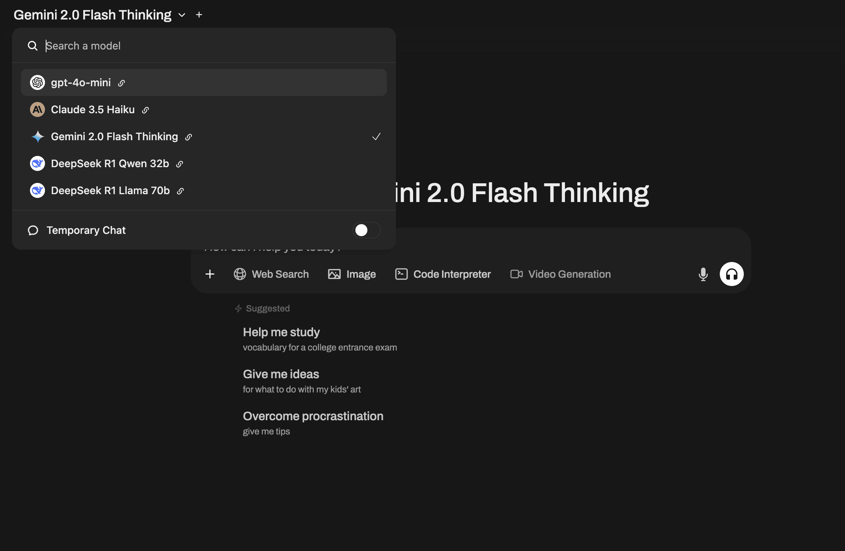Click the link icon beside DeepSeek R1 Qwen 32b

click(x=180, y=164)
